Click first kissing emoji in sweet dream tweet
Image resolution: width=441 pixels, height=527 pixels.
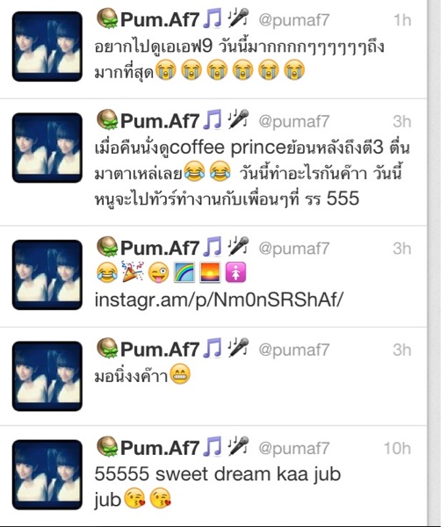(134, 498)
